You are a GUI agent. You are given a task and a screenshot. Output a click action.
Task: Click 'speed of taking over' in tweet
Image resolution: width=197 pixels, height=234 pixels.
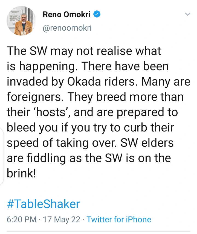click(x=66, y=143)
